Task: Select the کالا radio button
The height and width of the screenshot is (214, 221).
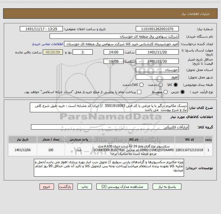Action: 176,85
